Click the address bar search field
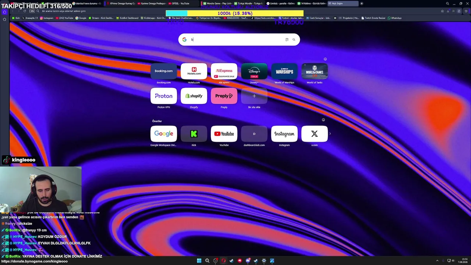Image resolution: width=471 pixels, height=265 pixels. point(235,11)
